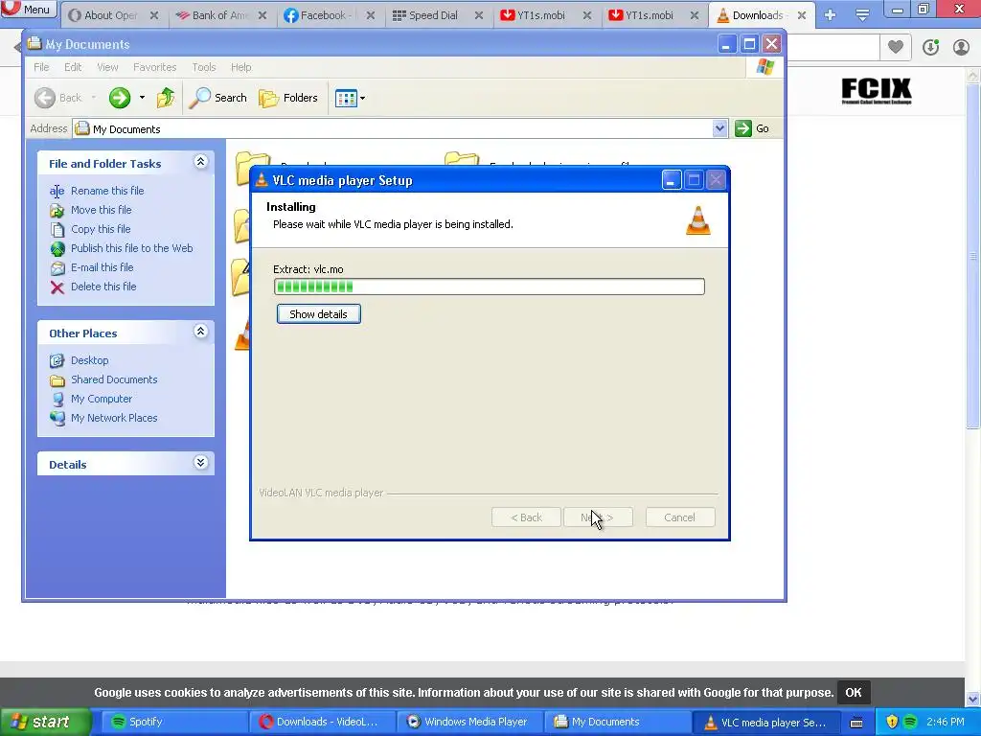Open Desktop from Other Places
This screenshot has width=981, height=736.
pos(89,360)
